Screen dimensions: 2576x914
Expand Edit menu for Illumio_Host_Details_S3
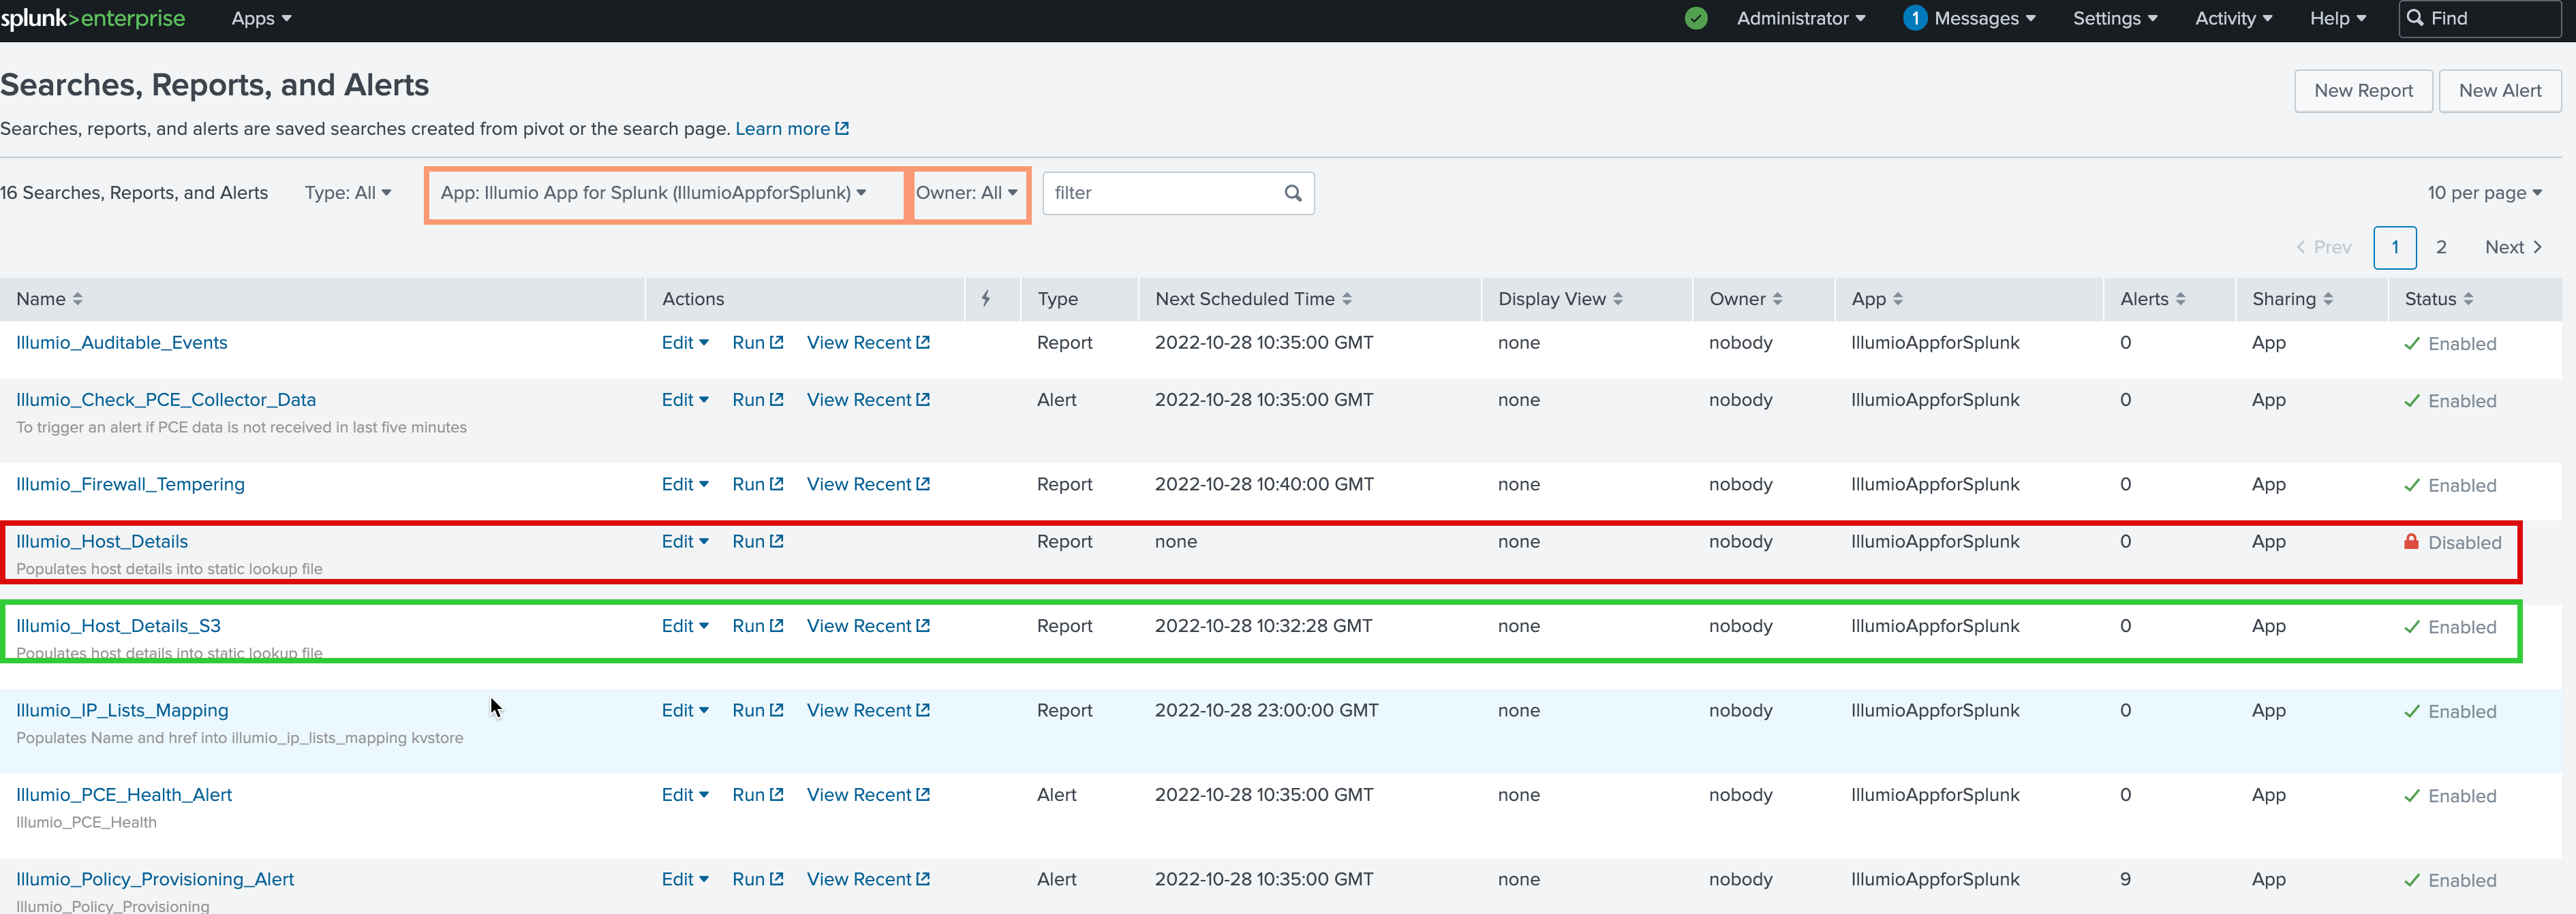pos(685,627)
